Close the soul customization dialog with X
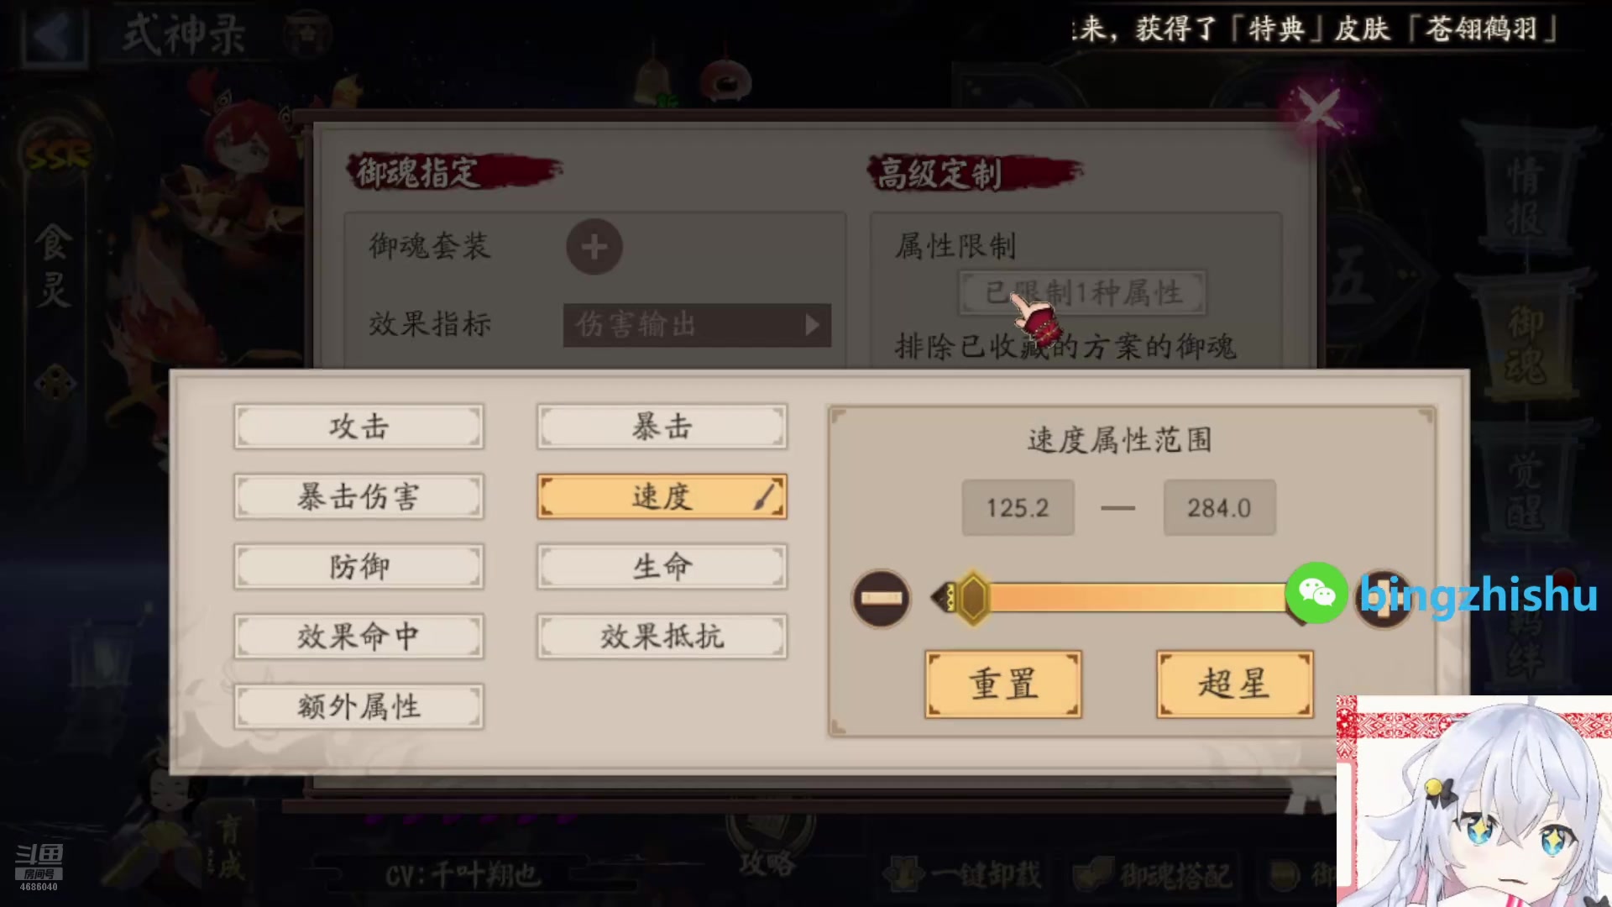 pyautogui.click(x=1319, y=108)
